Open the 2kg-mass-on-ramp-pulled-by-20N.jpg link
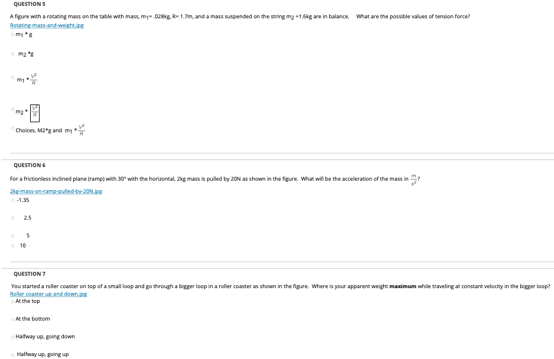 56,191
